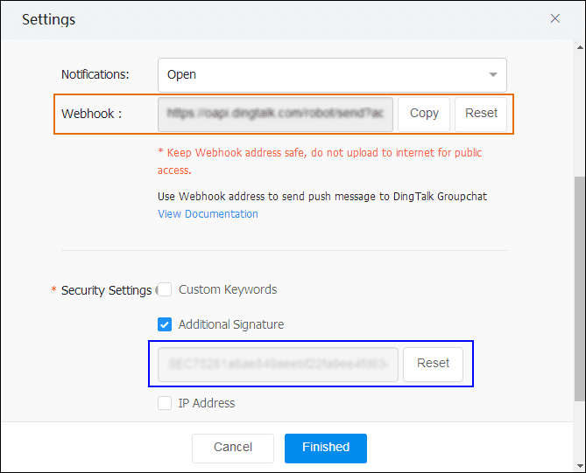This screenshot has width=586, height=473.
Task: Uncheck the Additional Signature checkbox
Action: pos(165,324)
